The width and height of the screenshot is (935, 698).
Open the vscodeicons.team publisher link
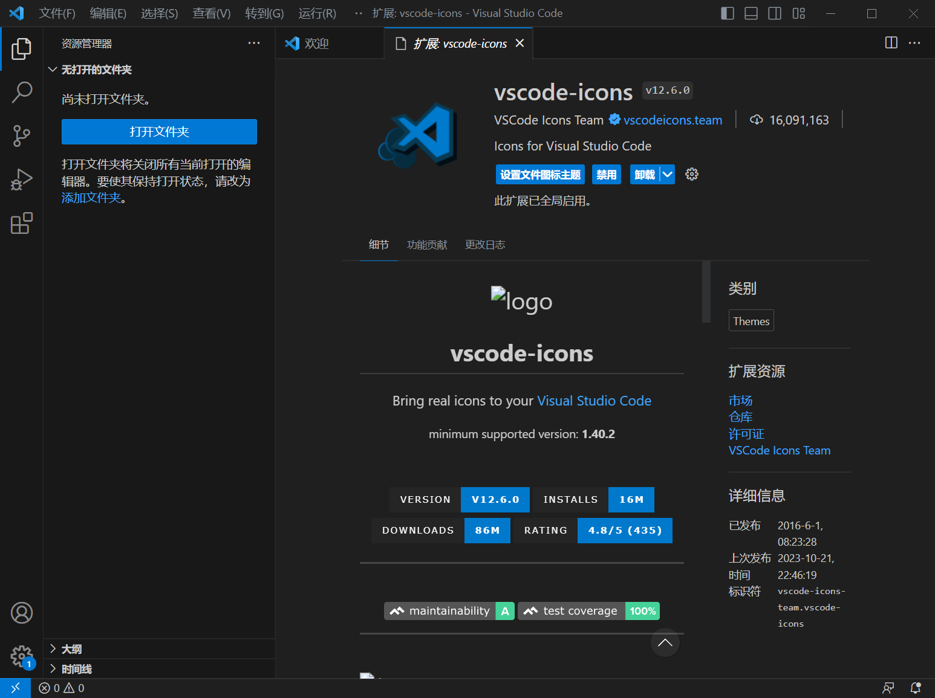(673, 120)
